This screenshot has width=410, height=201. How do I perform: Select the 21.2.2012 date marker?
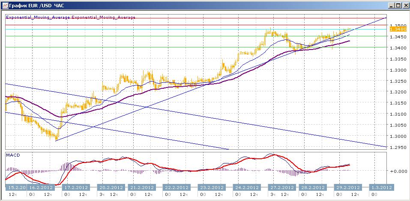tap(142, 187)
